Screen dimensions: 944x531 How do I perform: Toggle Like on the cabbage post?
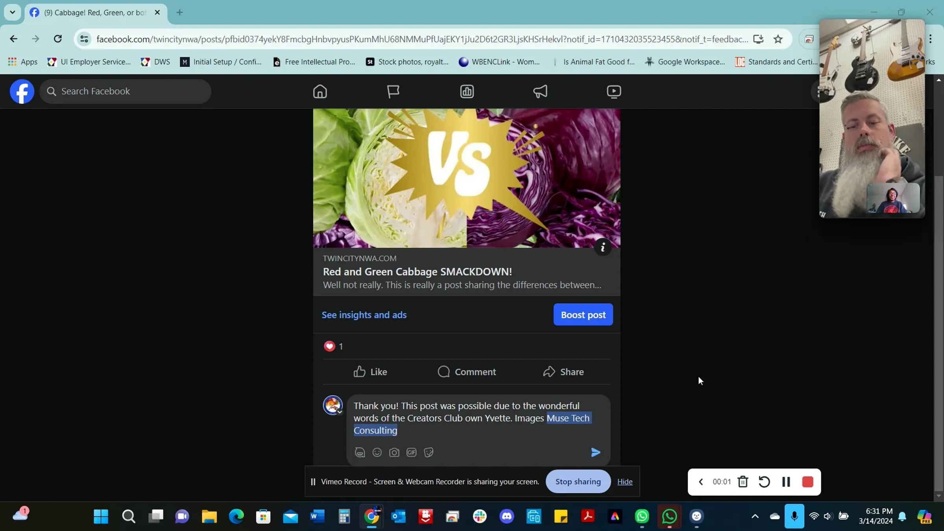[x=370, y=372]
